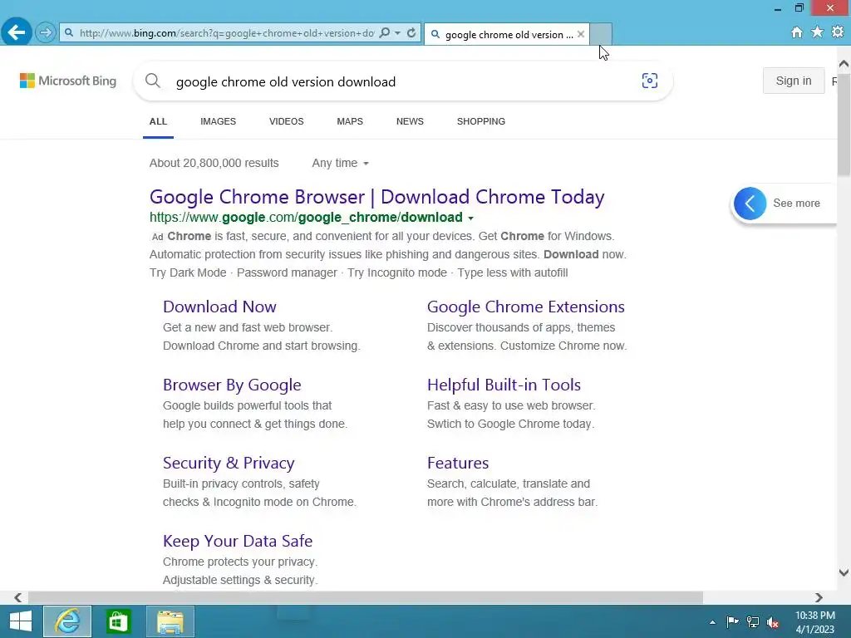Show hidden tray icons arrow
Viewport: 851px width, 638px height.
[712, 622]
